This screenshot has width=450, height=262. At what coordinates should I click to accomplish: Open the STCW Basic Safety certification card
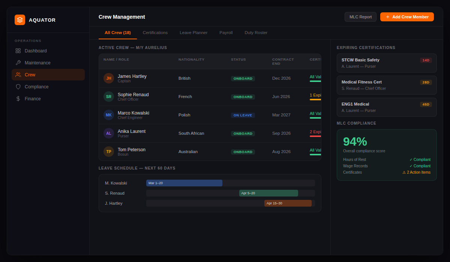[x=387, y=63]
